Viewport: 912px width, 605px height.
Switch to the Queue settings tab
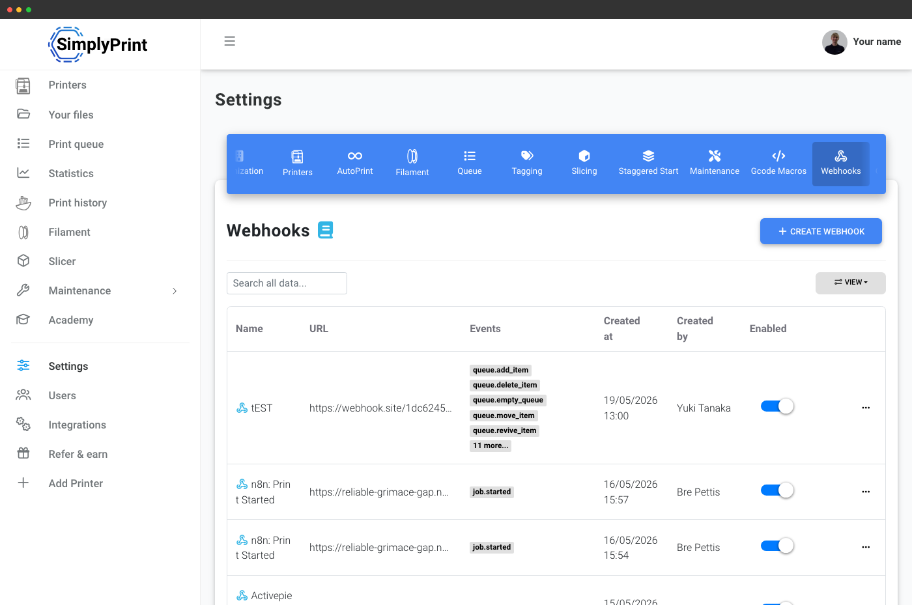pyautogui.click(x=470, y=163)
